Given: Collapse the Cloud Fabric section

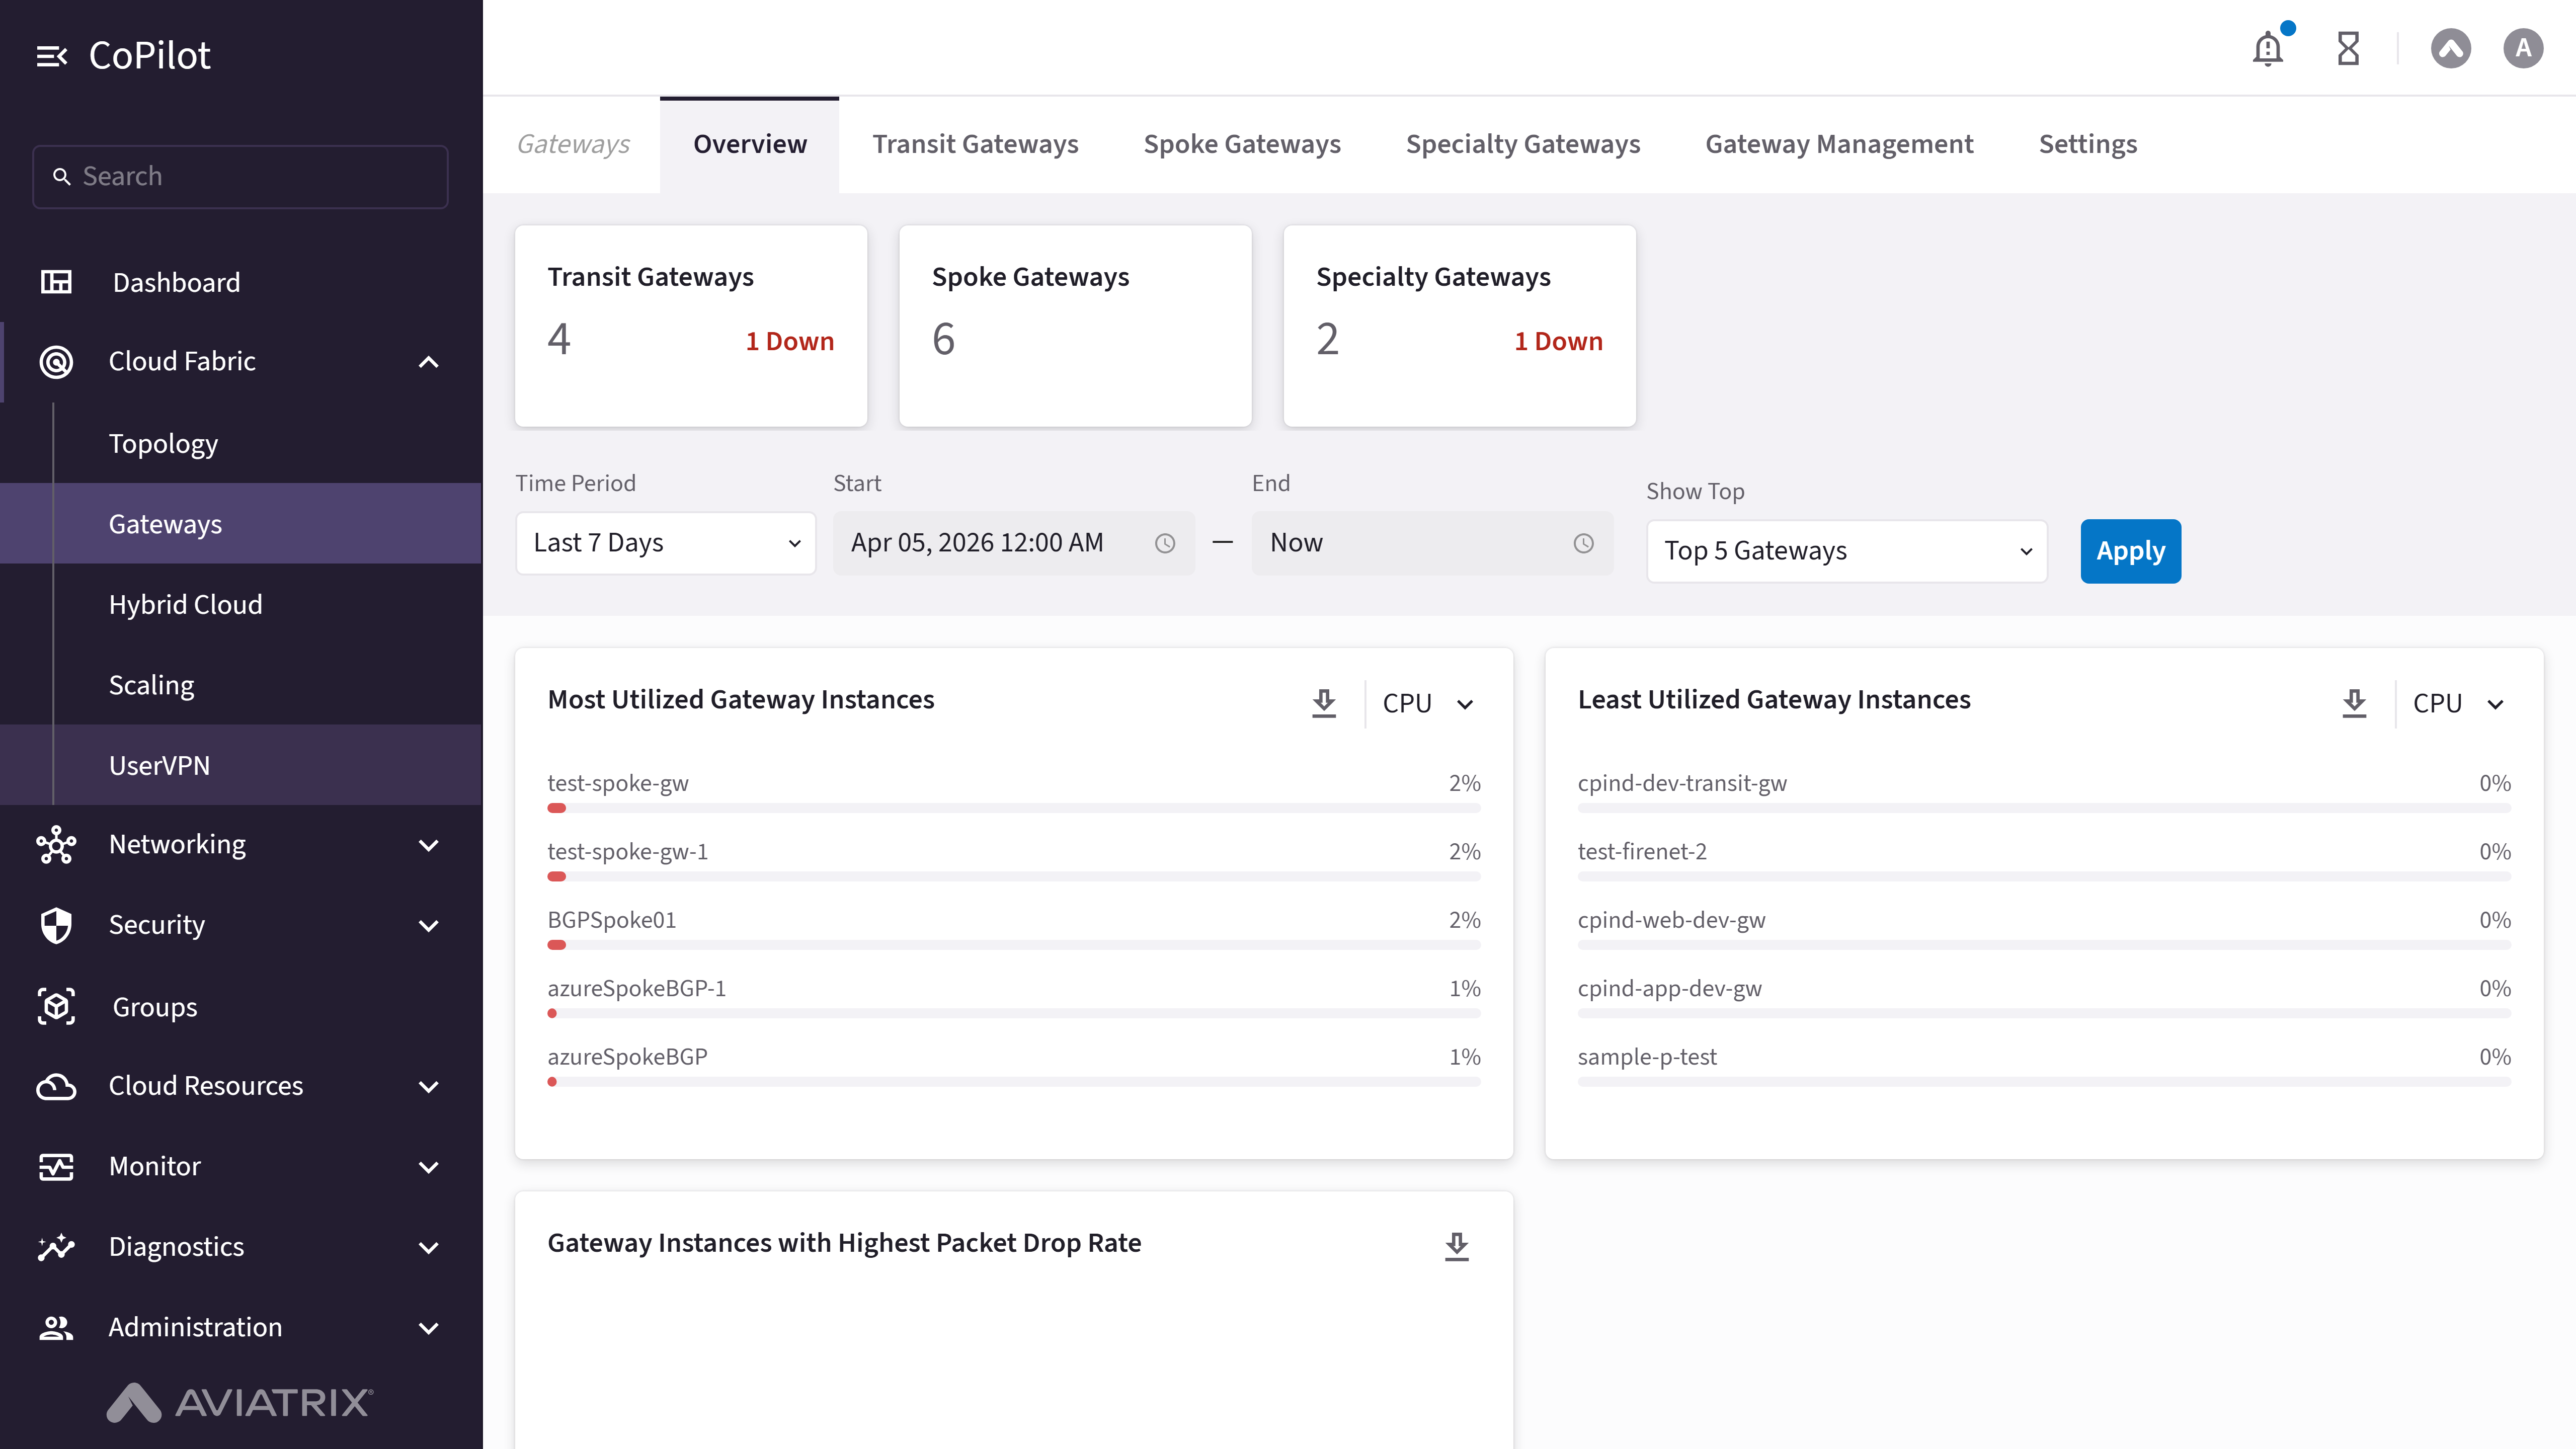Looking at the screenshot, I should (429, 362).
